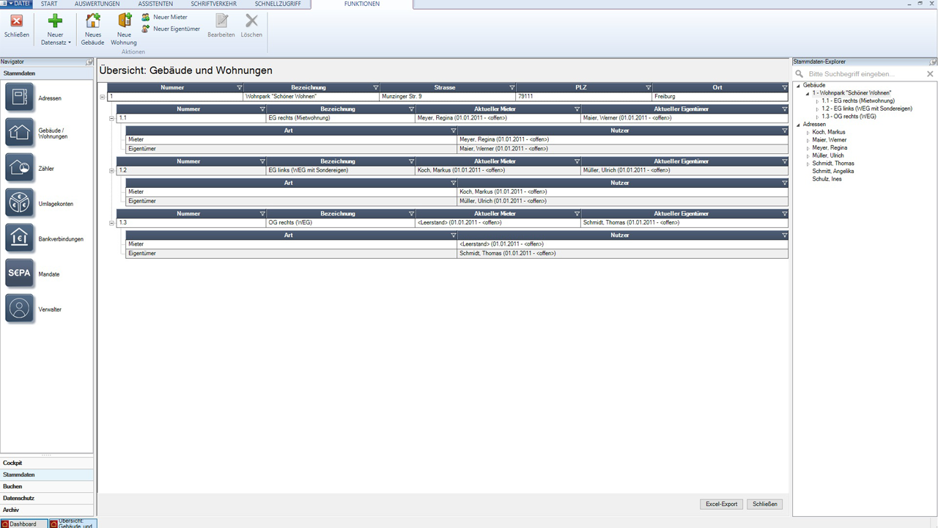Expand Koch, Markus in the Stammdaten-Explorer
The image size is (938, 528).
[808, 133]
